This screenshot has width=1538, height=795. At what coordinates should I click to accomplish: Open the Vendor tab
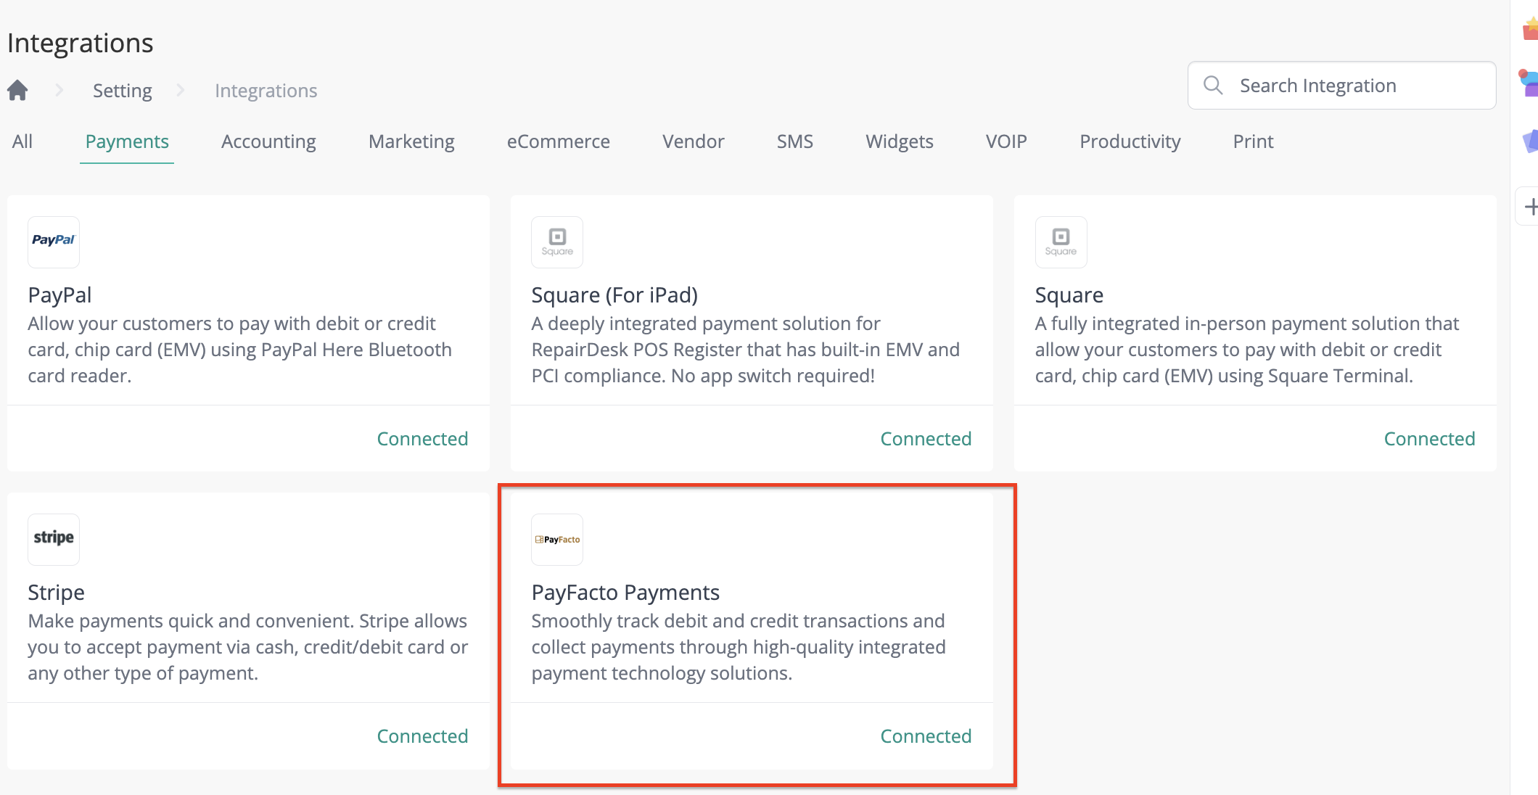point(694,141)
